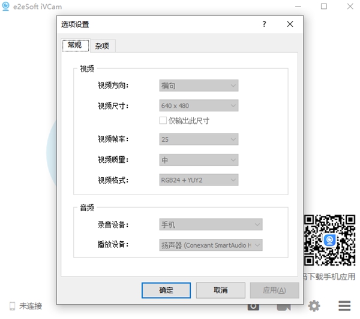The image size is (360, 319).
Task: Enable the 仅输出此尺寸 checkbox
Action: click(x=163, y=120)
